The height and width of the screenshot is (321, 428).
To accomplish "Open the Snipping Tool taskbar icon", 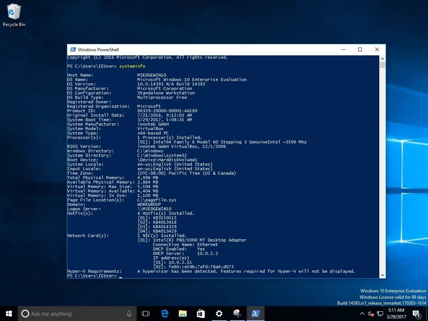I will point(237,314).
